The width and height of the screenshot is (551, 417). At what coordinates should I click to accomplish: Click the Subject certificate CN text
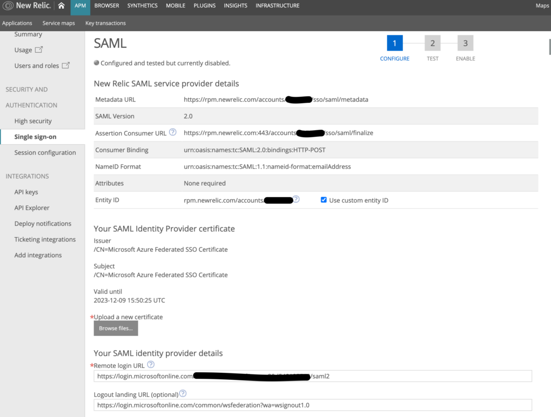click(160, 275)
